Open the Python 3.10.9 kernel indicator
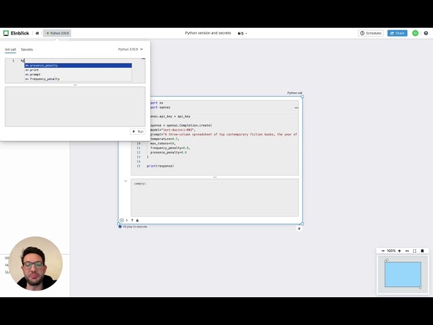The width and height of the screenshot is (433, 325). 57,33
